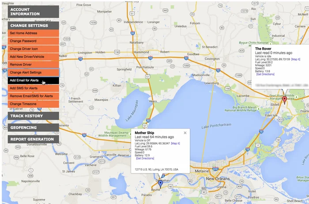Open the Account Information section
Image resolution: width=309 pixels, height=204 pixels.
coord(33,11)
